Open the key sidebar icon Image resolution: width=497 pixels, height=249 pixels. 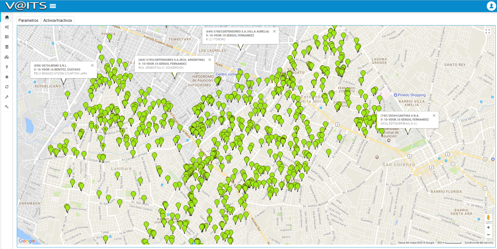click(7, 107)
